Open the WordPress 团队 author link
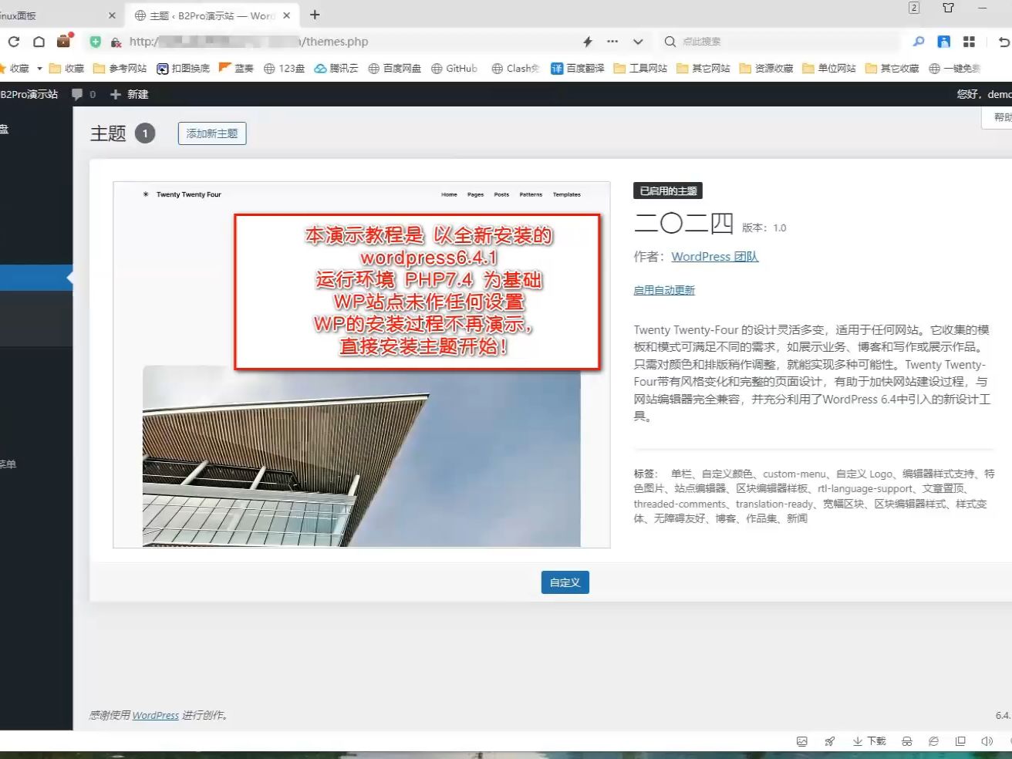 [715, 256]
